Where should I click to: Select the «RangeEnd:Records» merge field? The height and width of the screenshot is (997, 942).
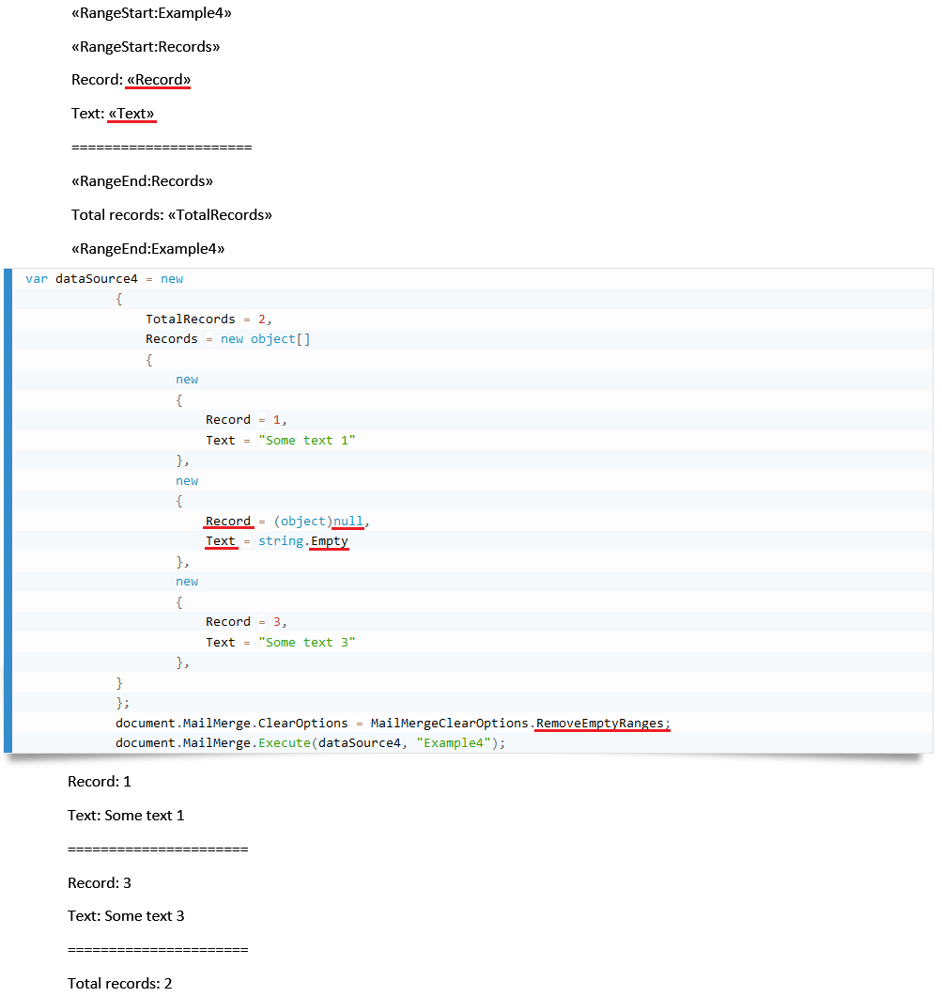(143, 180)
